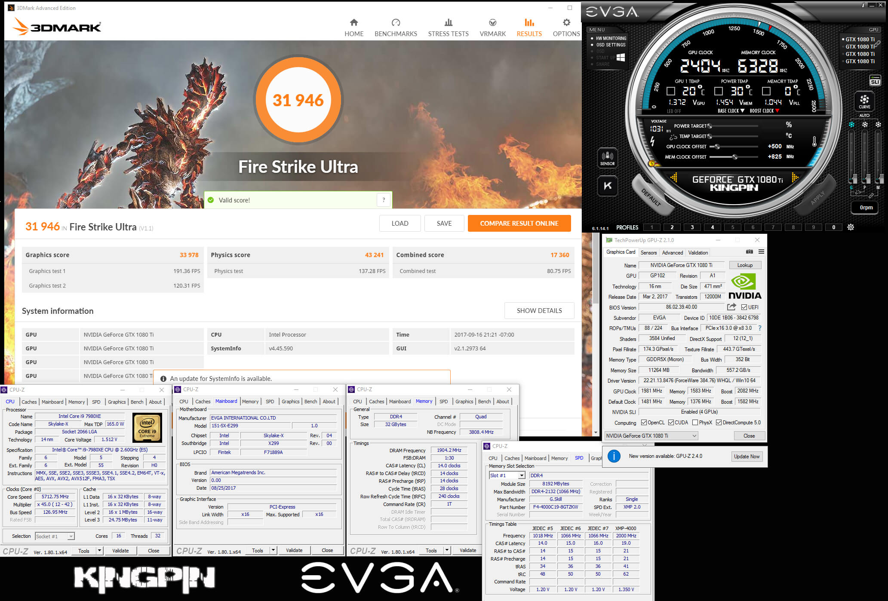
Task: Click Update Now for GPU-Z
Action: pos(747,456)
